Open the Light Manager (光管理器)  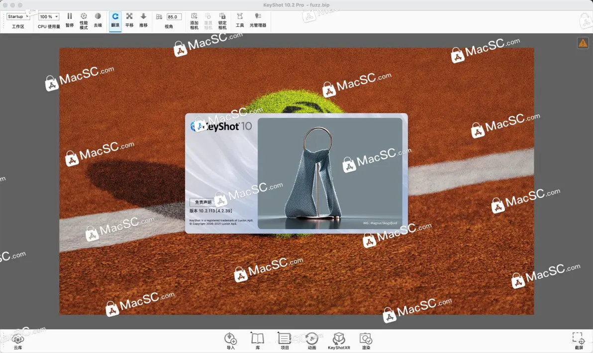click(258, 20)
